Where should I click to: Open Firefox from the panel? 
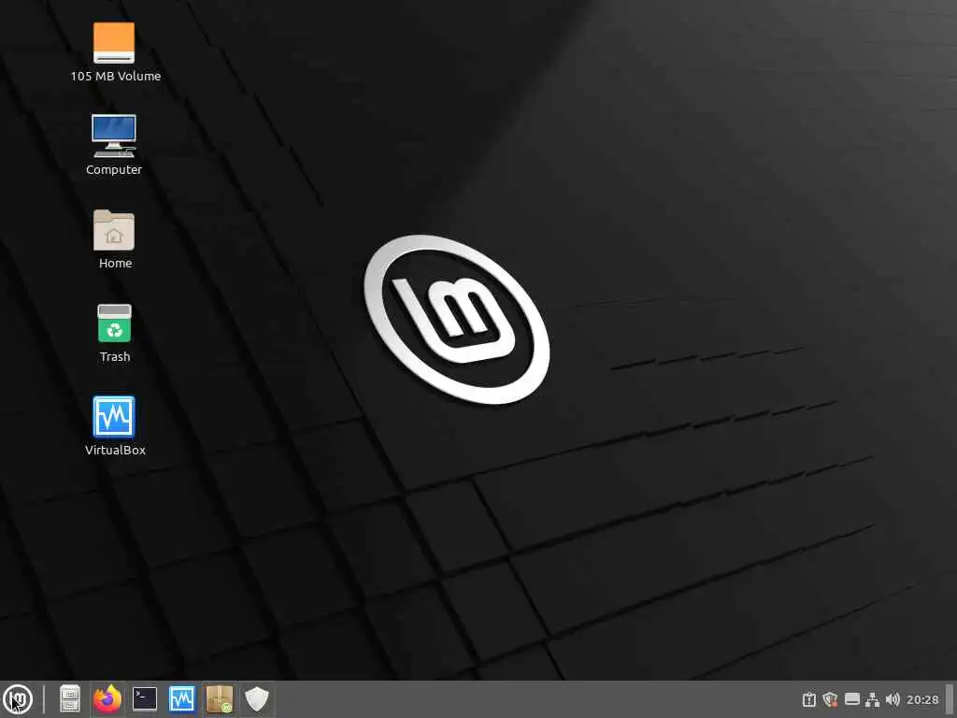[107, 699]
